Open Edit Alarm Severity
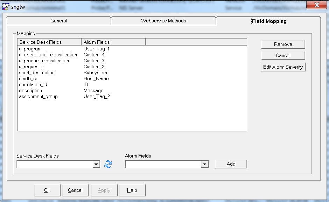This screenshot has width=329, height=202. 283,67
